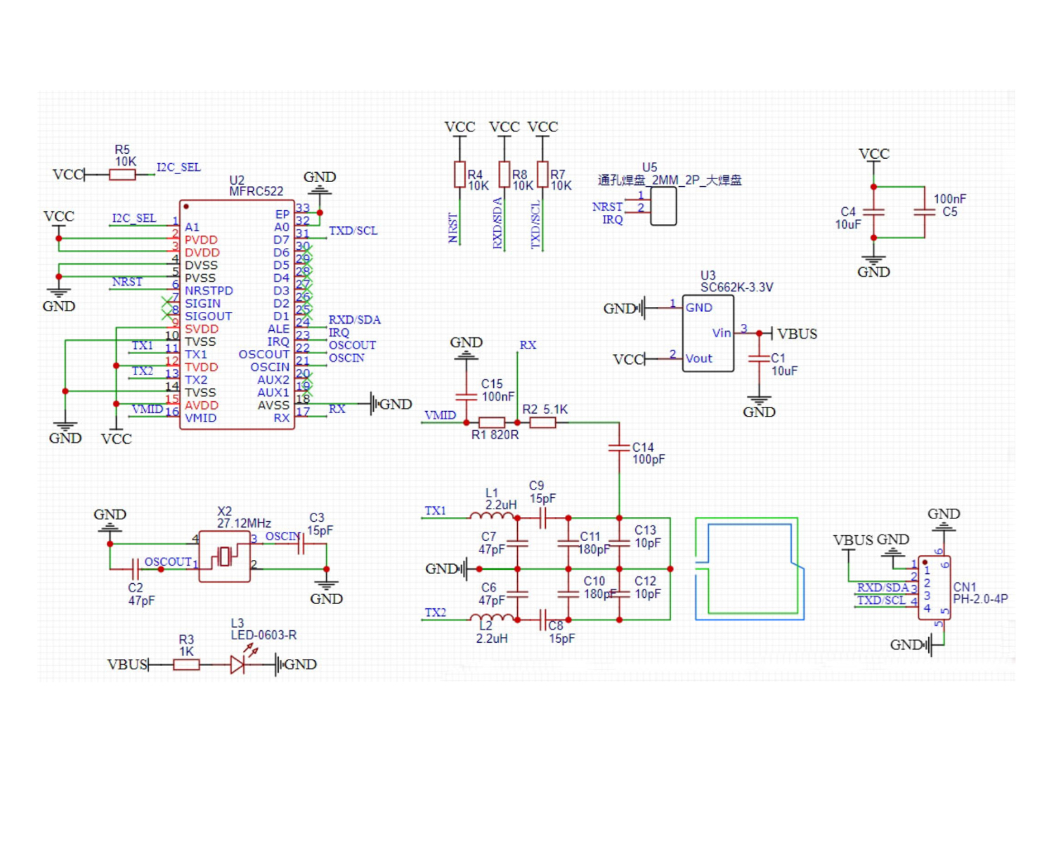The width and height of the screenshot is (1054, 843).
Task: Click the PH-2.0-4P connector CN1 body
Action: click(934, 589)
